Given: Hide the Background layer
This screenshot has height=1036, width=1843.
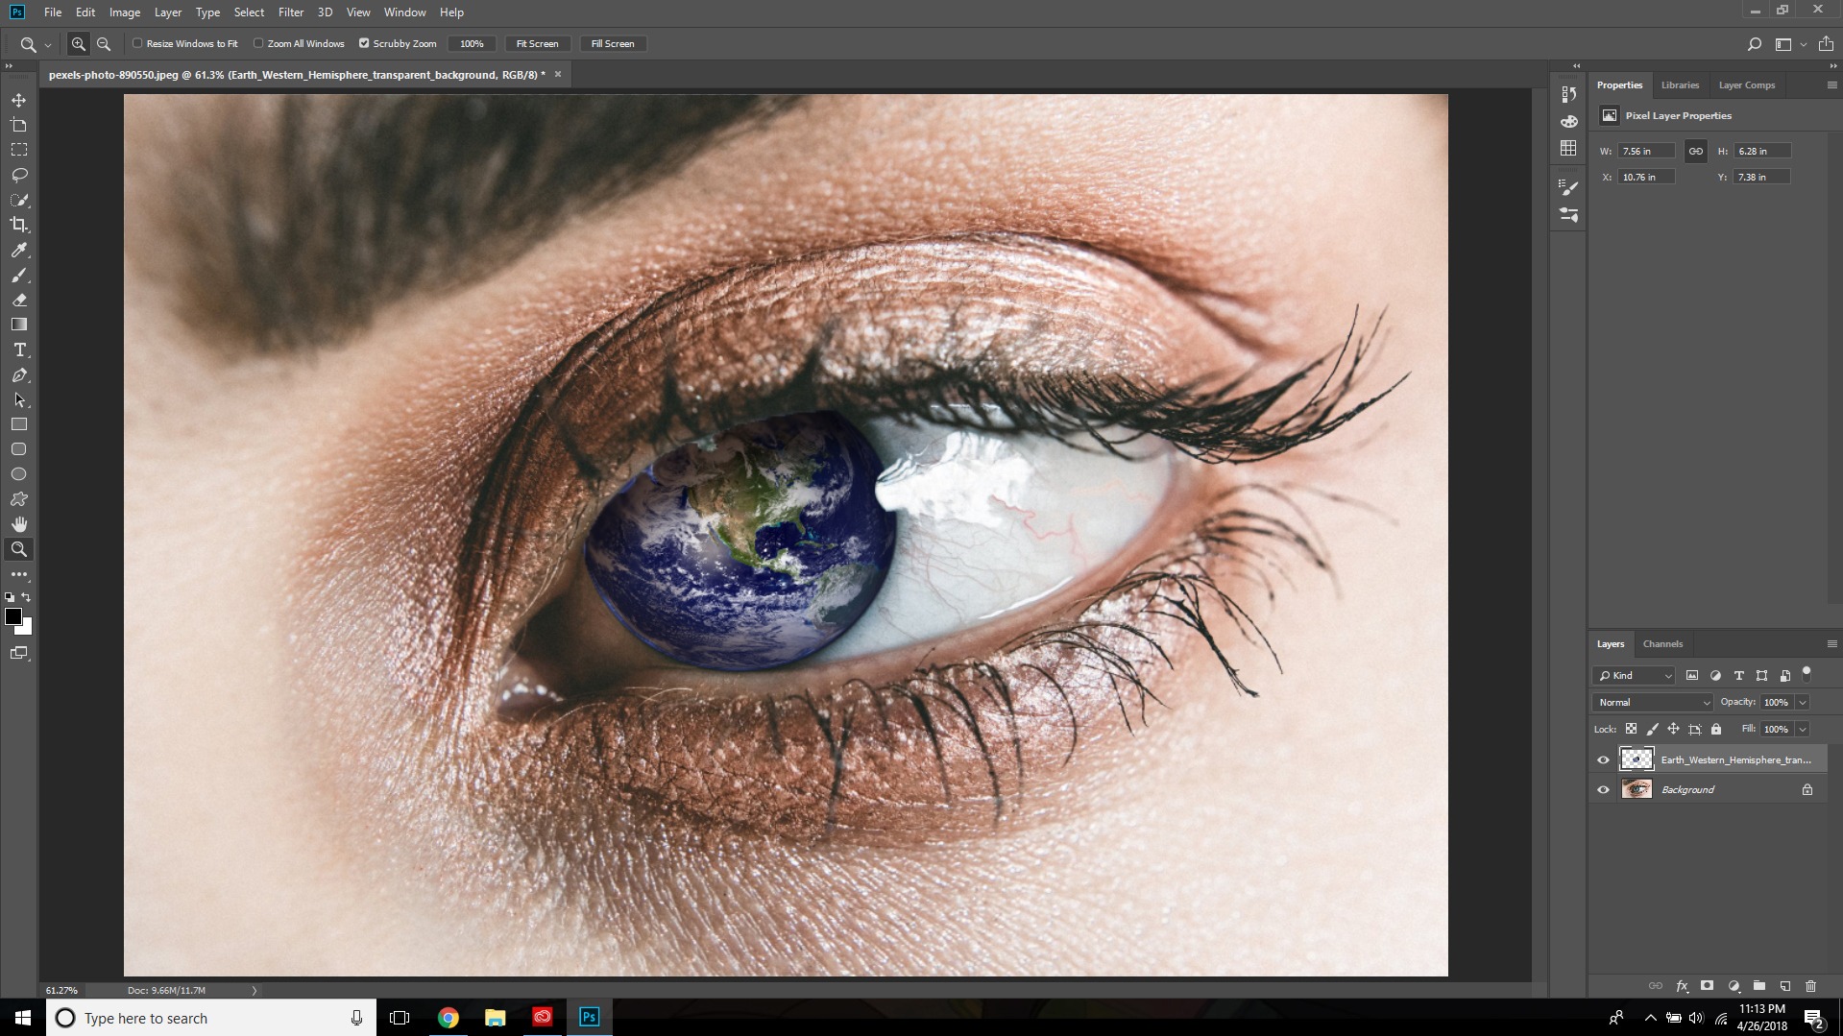Looking at the screenshot, I should pyautogui.click(x=1603, y=789).
